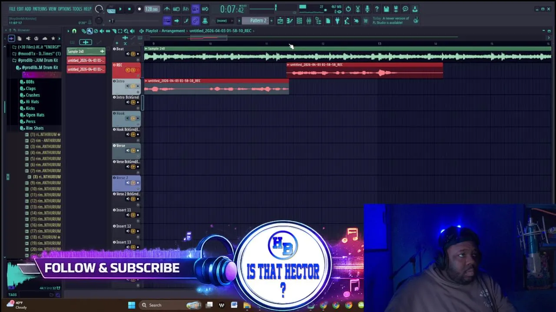Click the Hook track header
This screenshot has height=312, width=556.
(x=126, y=119)
